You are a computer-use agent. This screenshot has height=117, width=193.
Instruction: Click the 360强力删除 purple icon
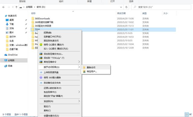coord(41,77)
